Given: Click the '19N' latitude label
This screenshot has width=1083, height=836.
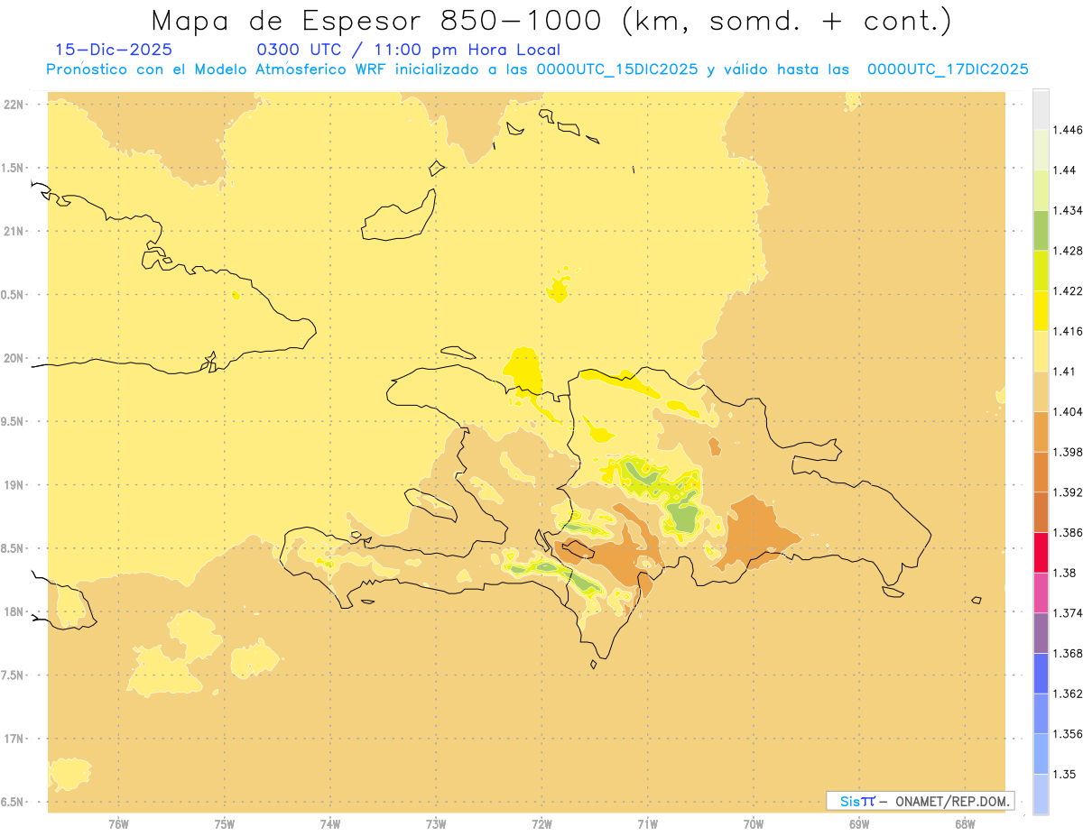Looking at the screenshot, I should tap(14, 484).
